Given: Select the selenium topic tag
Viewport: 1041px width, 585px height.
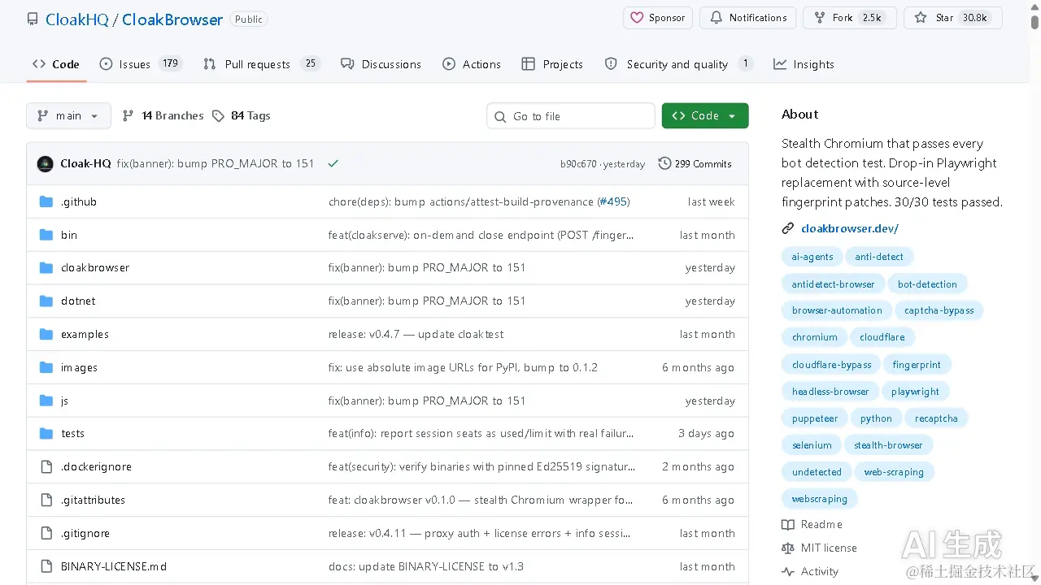Looking at the screenshot, I should [812, 445].
